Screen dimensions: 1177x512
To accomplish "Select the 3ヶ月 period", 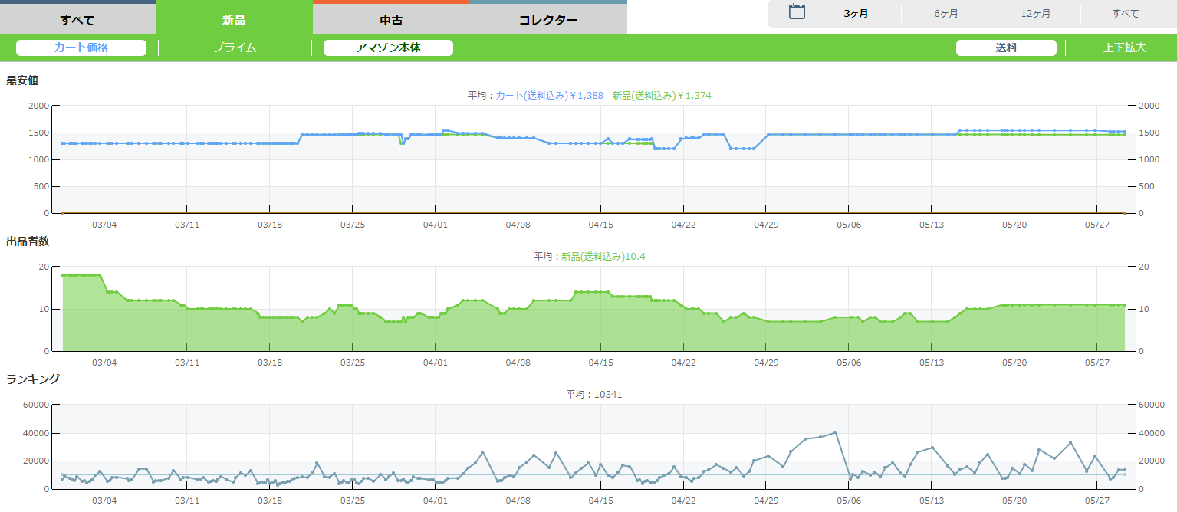I will coord(856,14).
